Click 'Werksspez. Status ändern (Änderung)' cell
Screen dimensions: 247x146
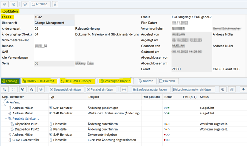point(114,113)
